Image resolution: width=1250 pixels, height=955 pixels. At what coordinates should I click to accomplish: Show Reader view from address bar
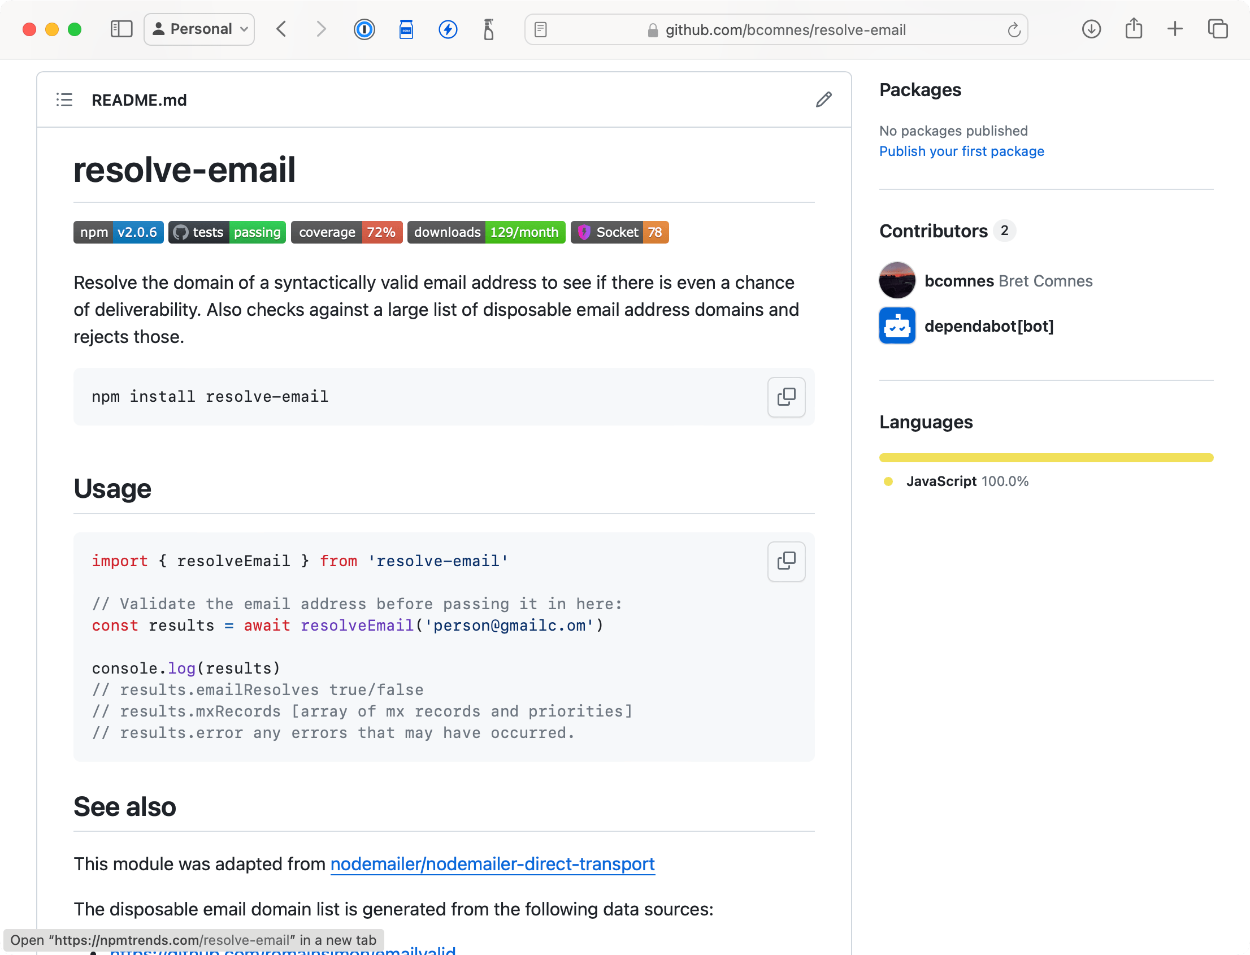[x=541, y=29]
